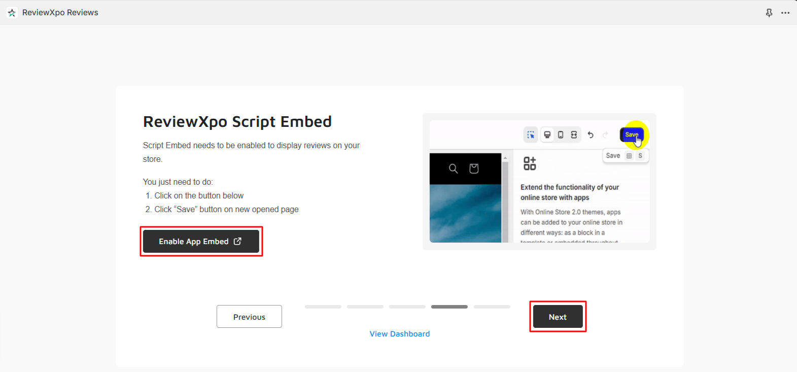The width and height of the screenshot is (797, 372).
Task: Click the Enable App Embed button
Action: [x=201, y=242]
